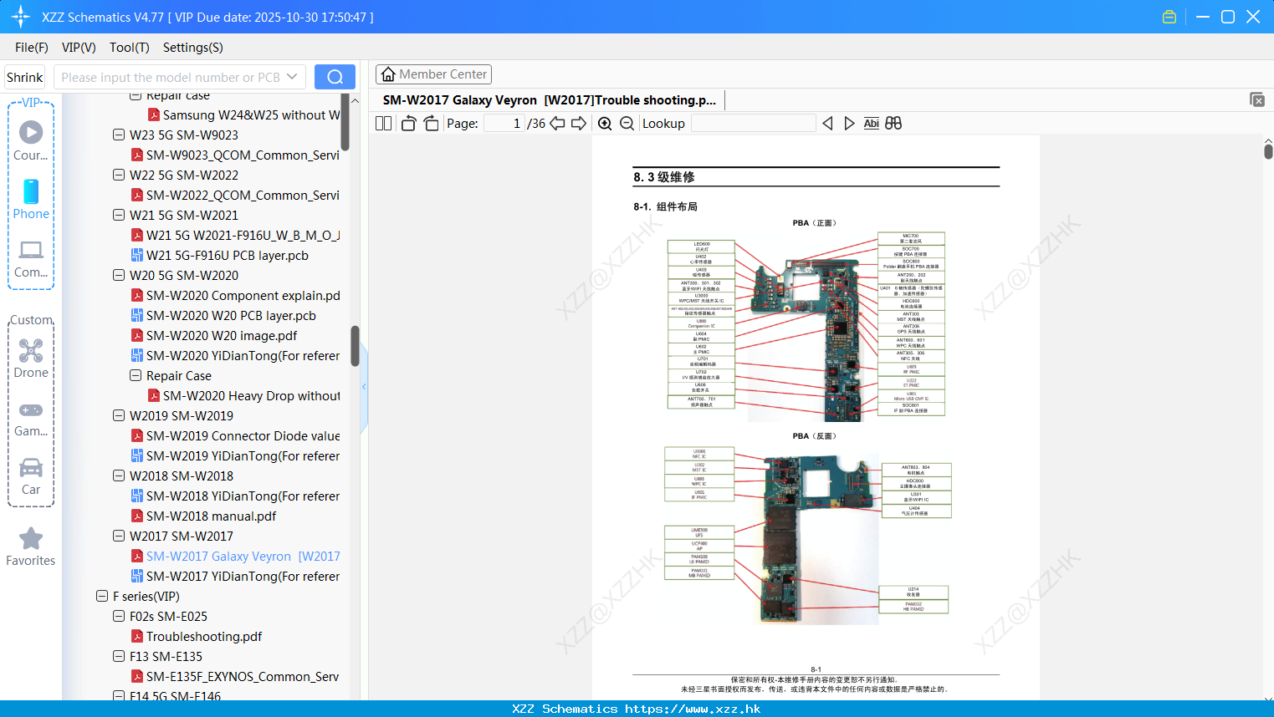Click the PDF viewer vertical scrollbar thumb

coord(1268,151)
